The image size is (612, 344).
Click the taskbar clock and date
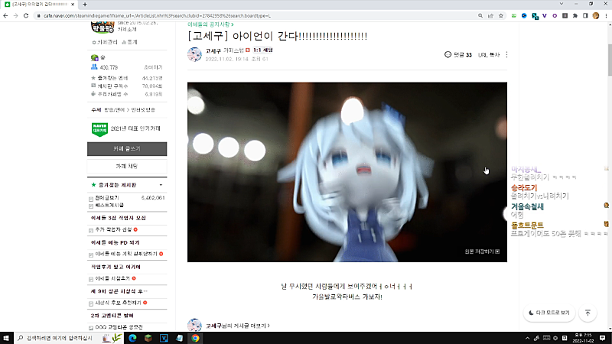click(x=583, y=338)
